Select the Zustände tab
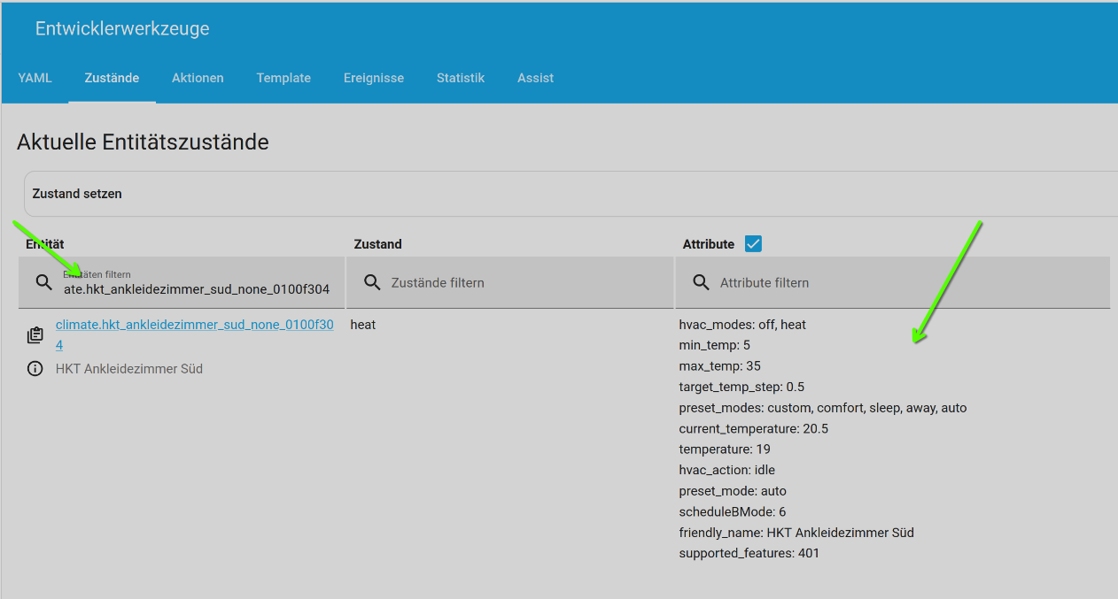 pos(112,78)
